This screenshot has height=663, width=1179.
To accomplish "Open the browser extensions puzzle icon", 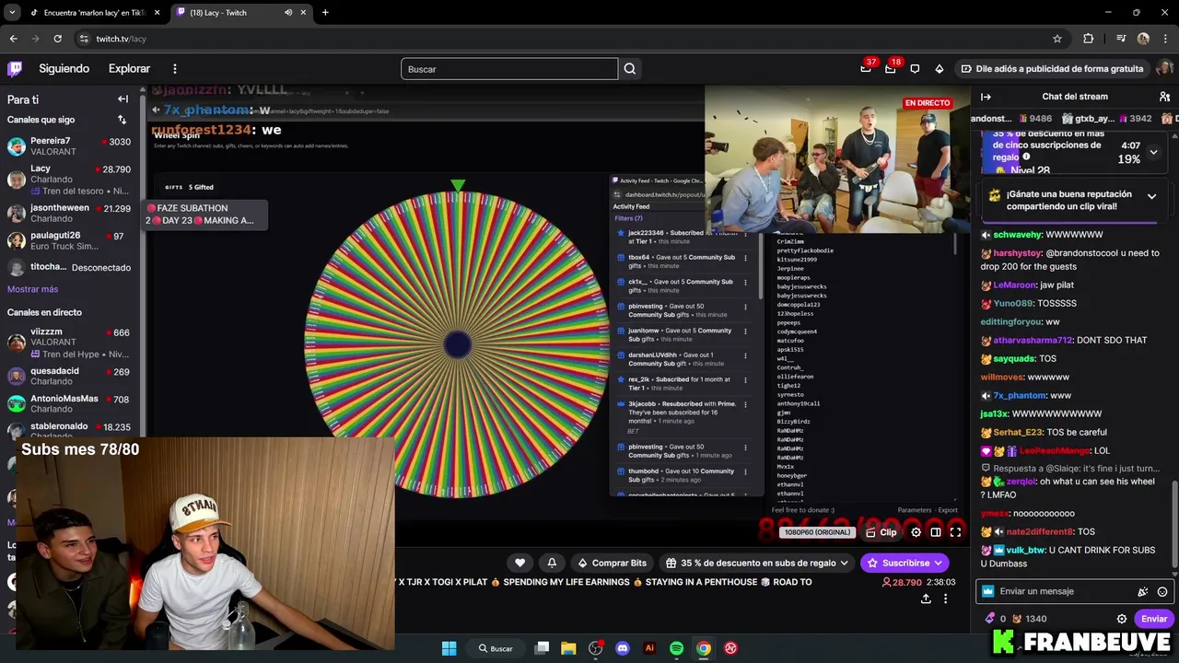I will pyautogui.click(x=1089, y=39).
